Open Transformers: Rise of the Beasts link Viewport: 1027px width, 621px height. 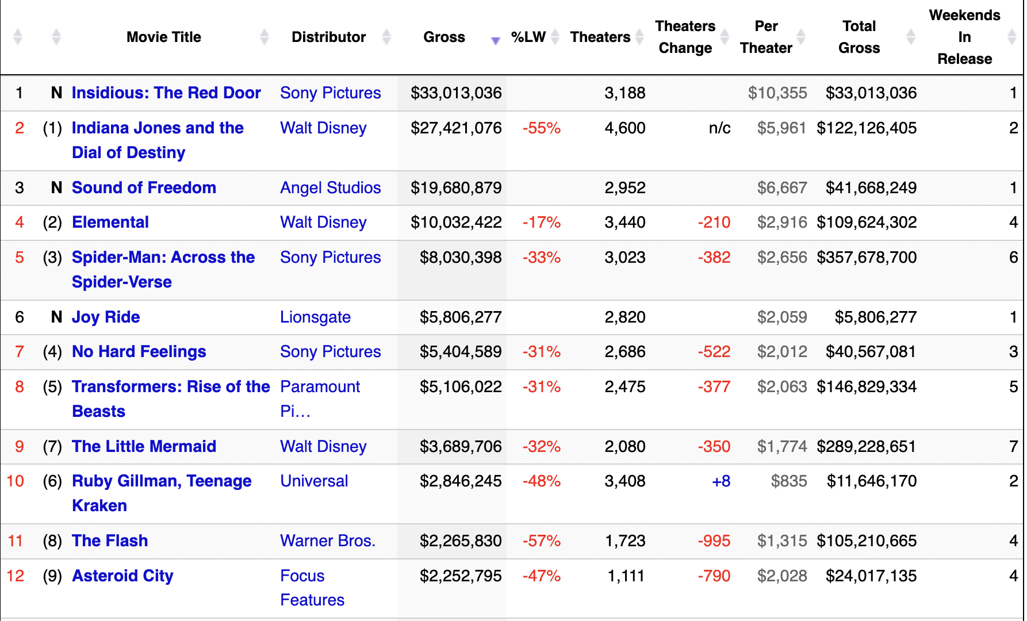(171, 399)
